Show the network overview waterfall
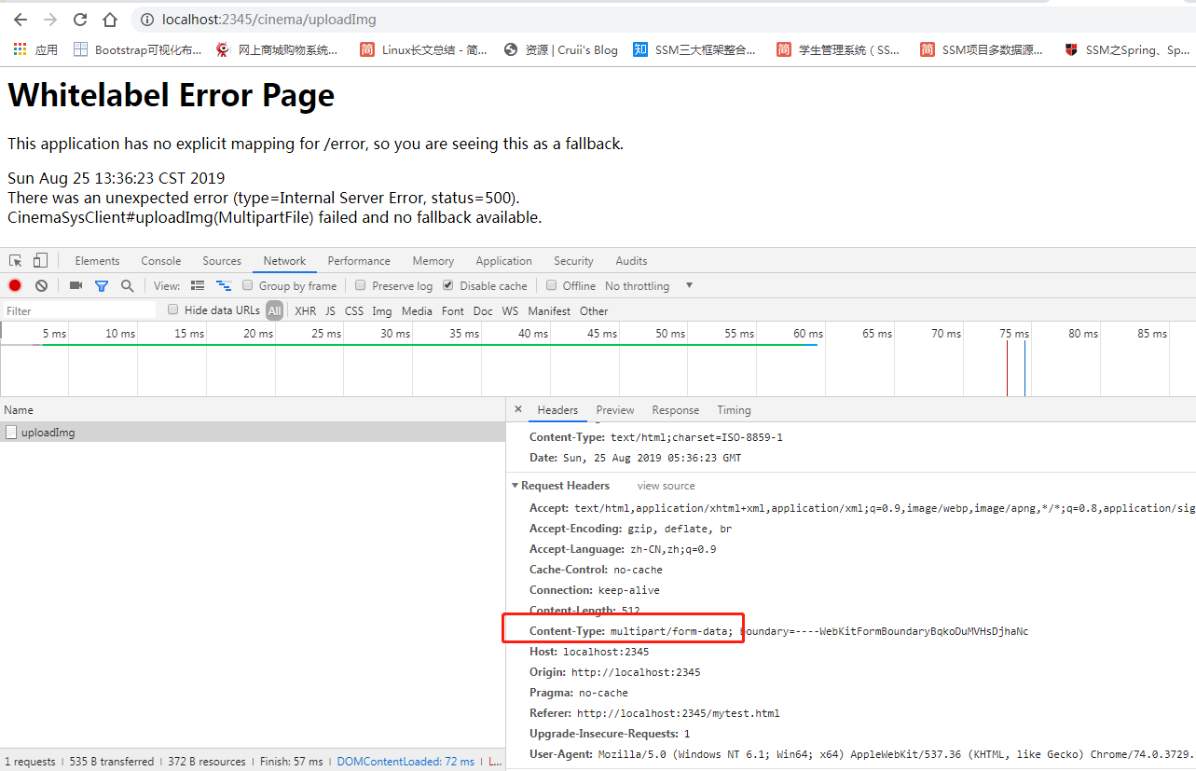The image size is (1196, 771). [224, 286]
